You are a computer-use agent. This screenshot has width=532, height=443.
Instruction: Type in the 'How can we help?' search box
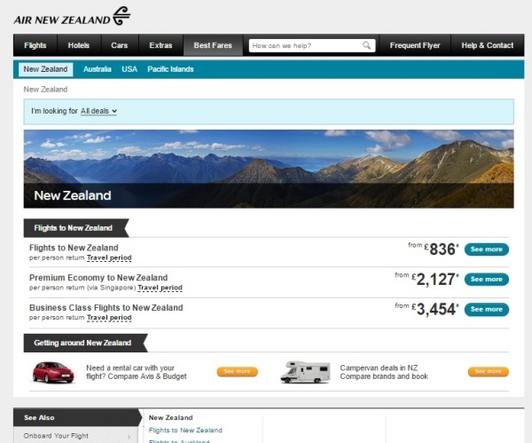tap(306, 45)
